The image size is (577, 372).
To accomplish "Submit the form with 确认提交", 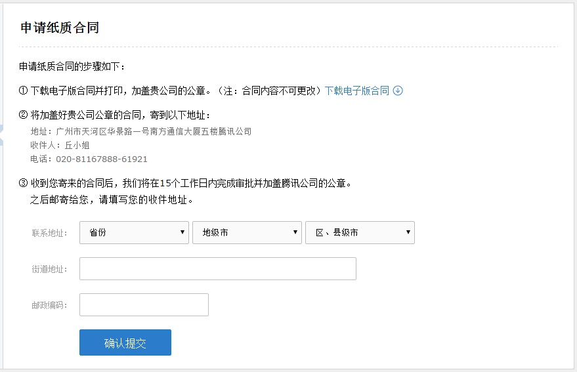I will tap(125, 342).
